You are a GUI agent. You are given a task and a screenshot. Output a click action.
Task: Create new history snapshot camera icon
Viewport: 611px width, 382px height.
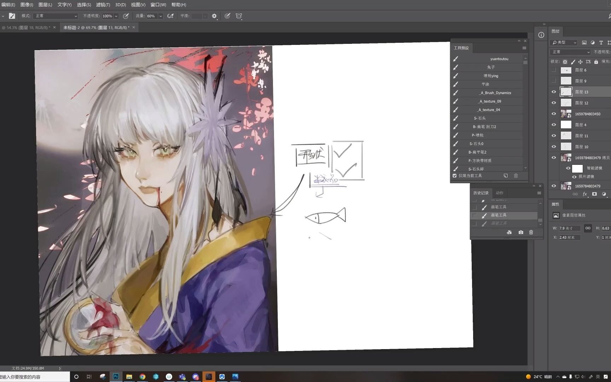tap(521, 232)
